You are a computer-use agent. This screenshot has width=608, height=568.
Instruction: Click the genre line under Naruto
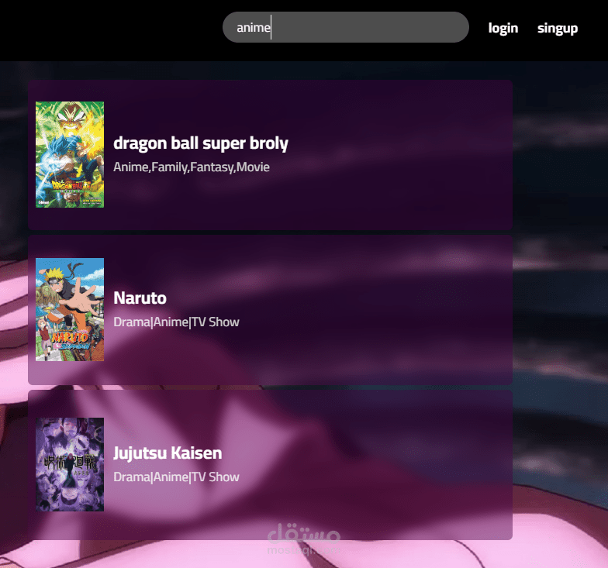177,322
